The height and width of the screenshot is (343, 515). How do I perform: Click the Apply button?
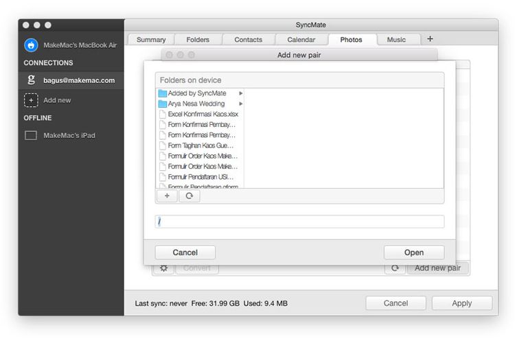[462, 303]
